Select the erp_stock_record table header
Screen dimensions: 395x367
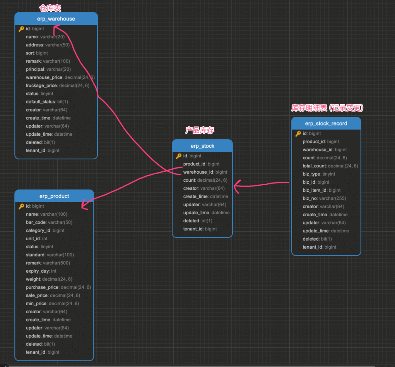tap(326, 123)
